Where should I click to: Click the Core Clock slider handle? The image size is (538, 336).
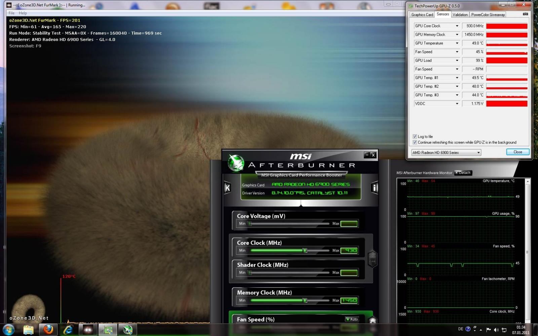click(305, 250)
